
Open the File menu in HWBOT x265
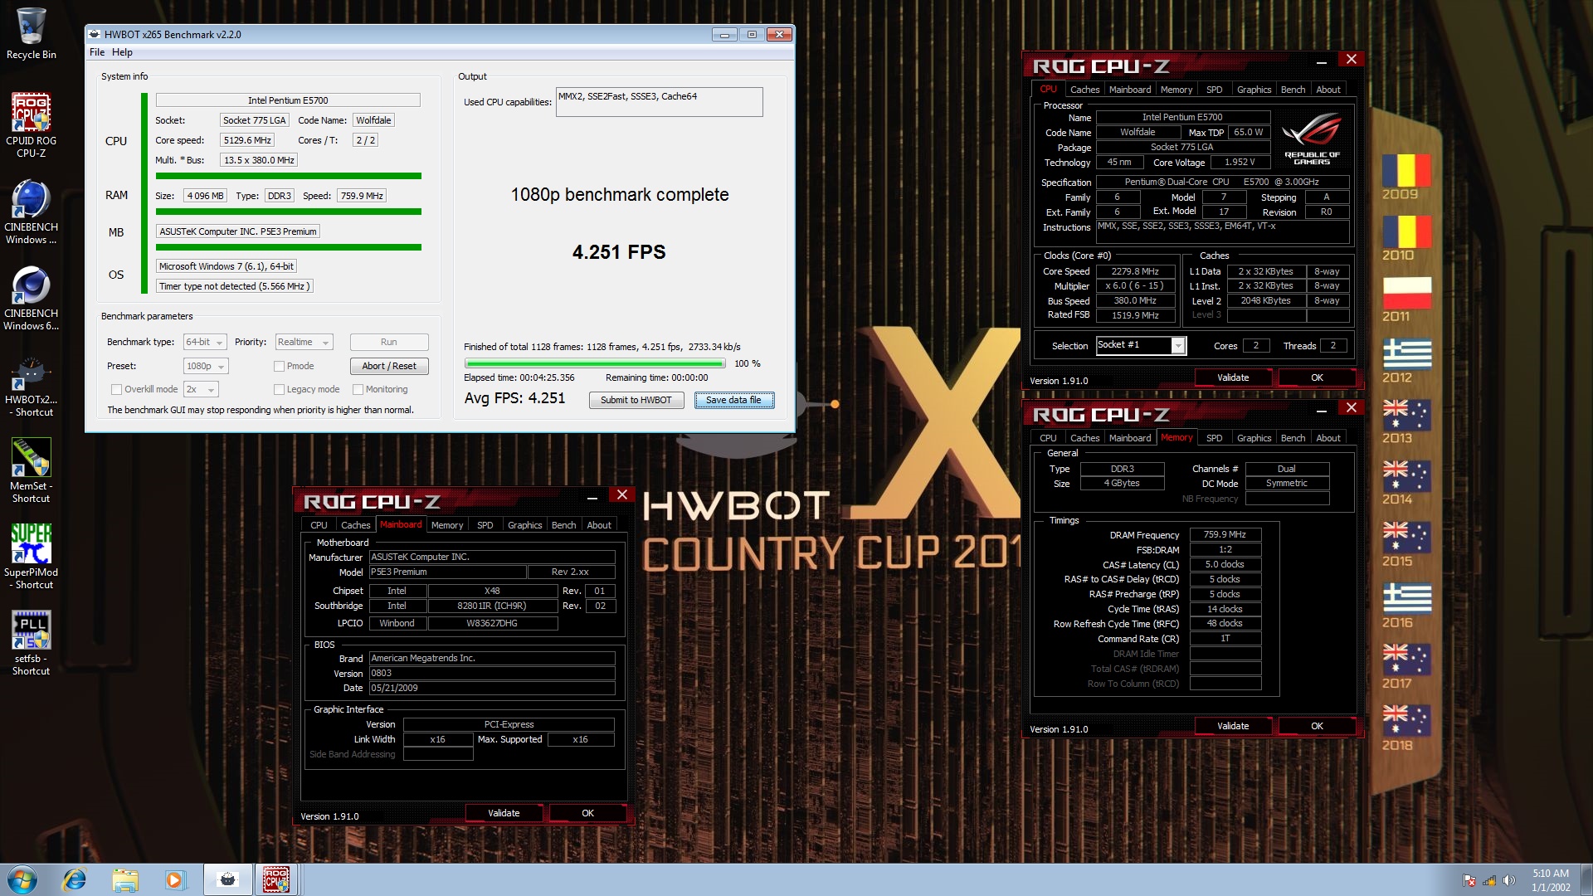click(97, 52)
